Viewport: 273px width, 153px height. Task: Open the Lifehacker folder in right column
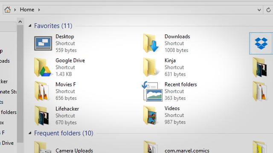(x=260, y=68)
